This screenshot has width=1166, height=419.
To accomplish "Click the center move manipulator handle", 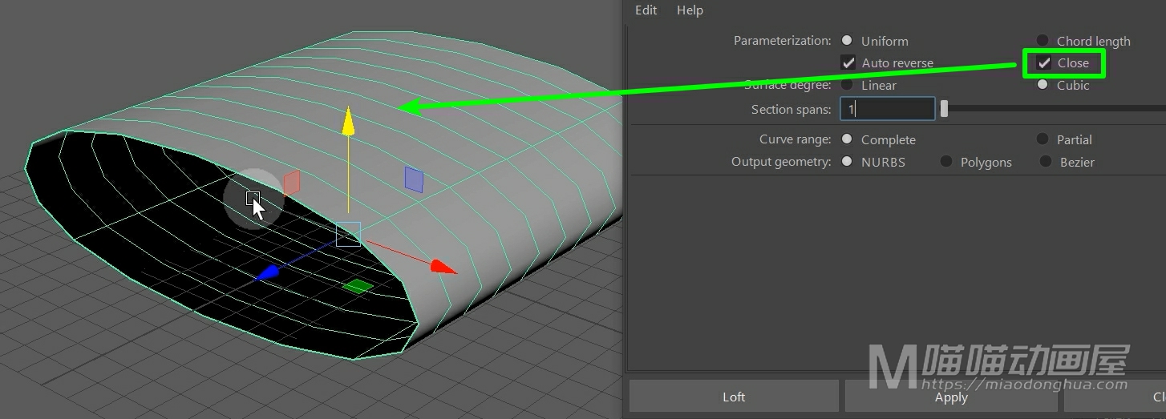I will pos(348,234).
